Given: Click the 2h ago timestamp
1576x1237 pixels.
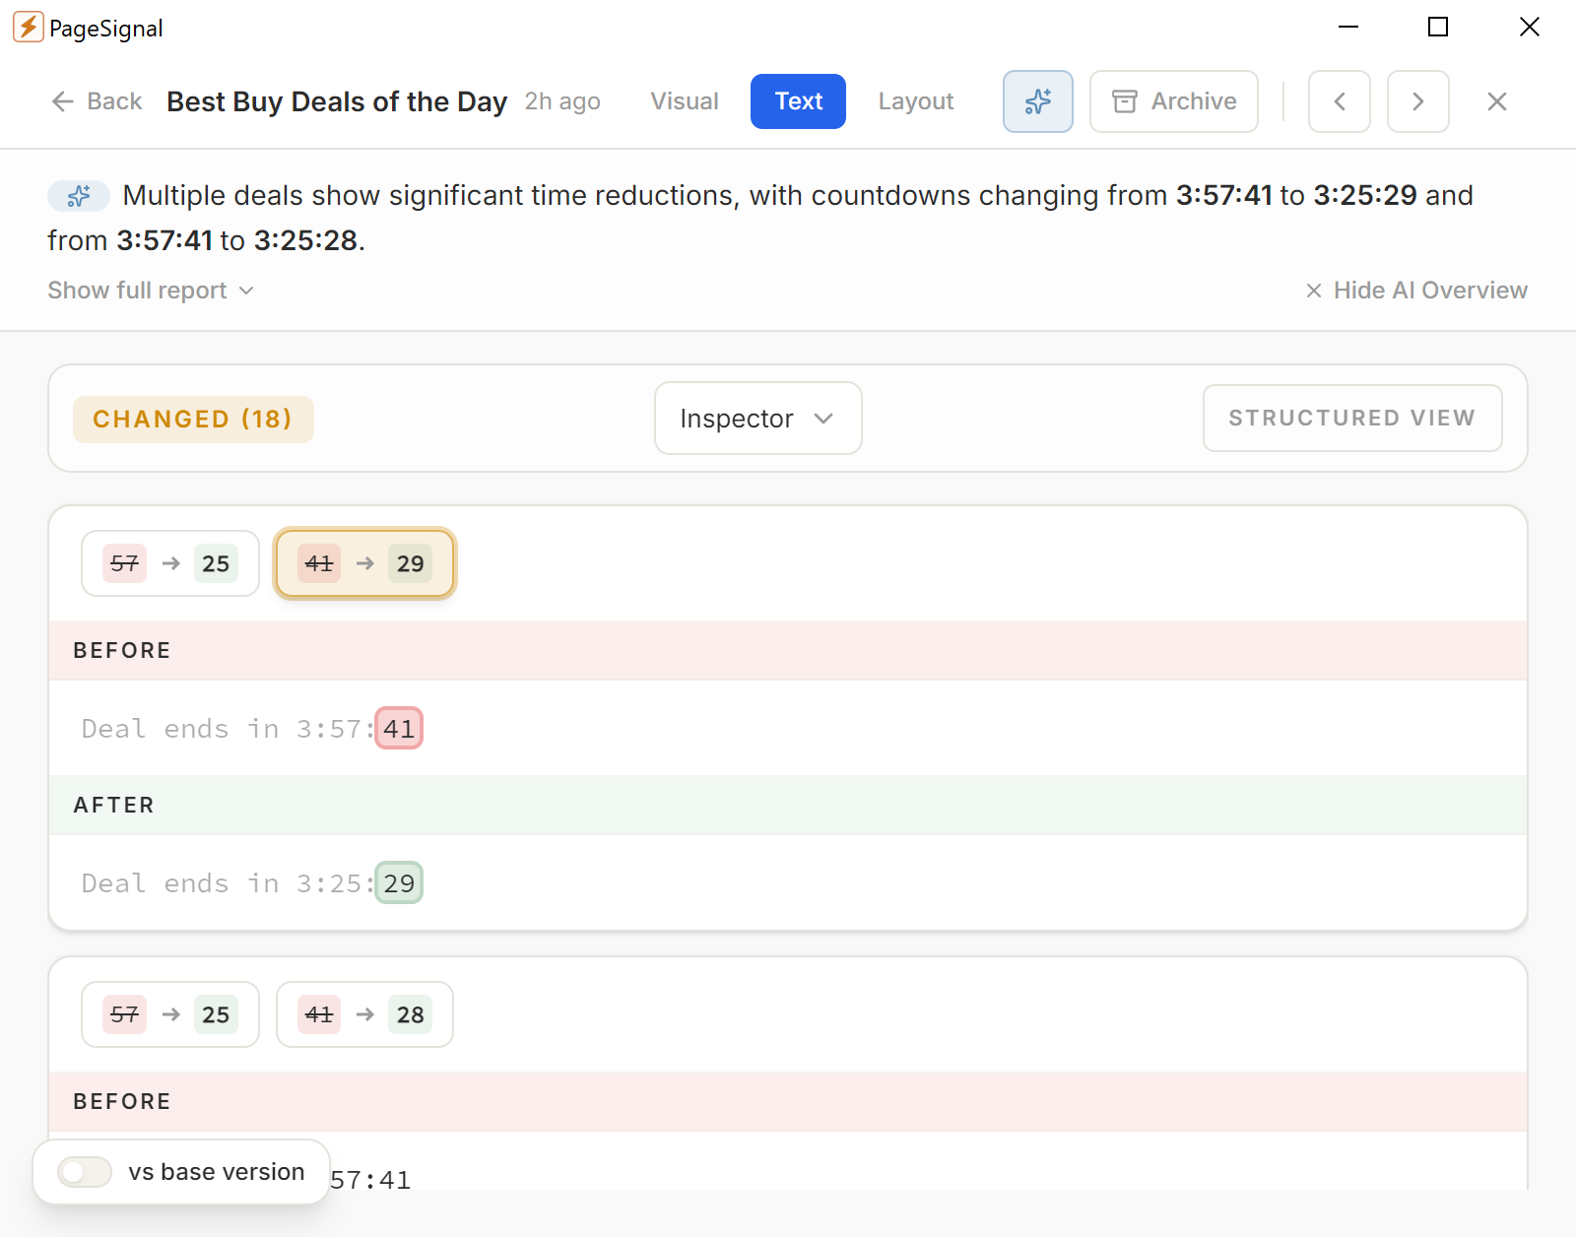Looking at the screenshot, I should (x=562, y=101).
